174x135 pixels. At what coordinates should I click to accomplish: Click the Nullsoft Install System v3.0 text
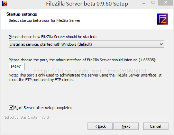tap(26, 117)
